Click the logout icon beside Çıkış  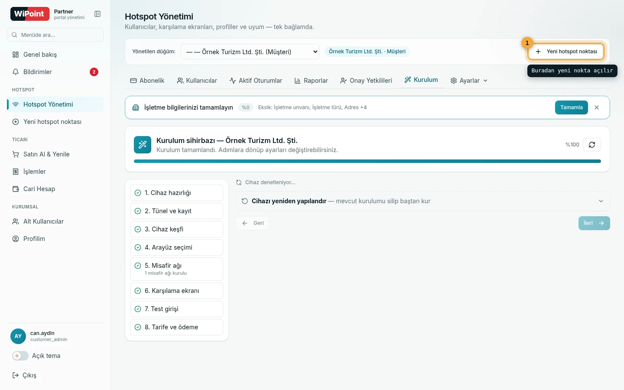point(16,375)
